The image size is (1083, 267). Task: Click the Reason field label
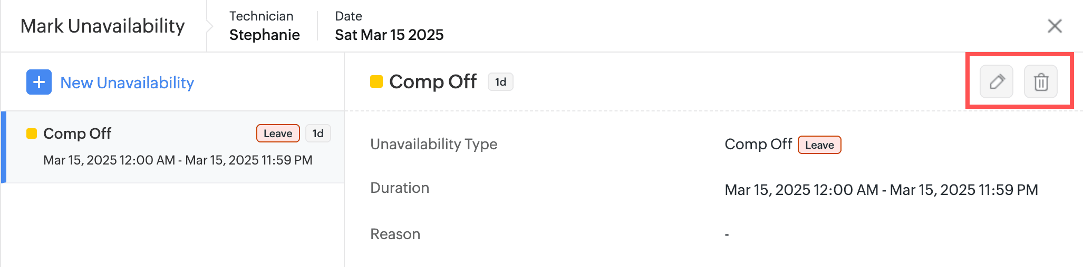click(x=395, y=234)
